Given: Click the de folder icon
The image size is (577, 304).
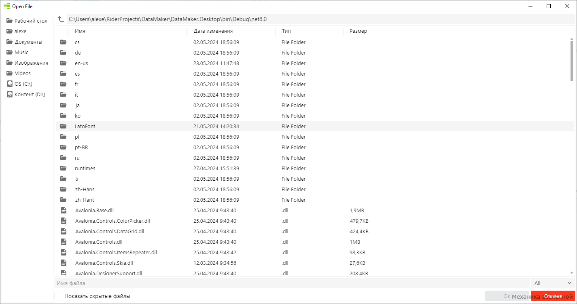Looking at the screenshot, I should [63, 53].
